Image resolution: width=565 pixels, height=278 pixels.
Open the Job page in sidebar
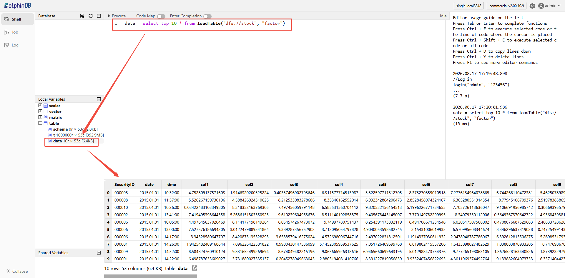coord(17,32)
